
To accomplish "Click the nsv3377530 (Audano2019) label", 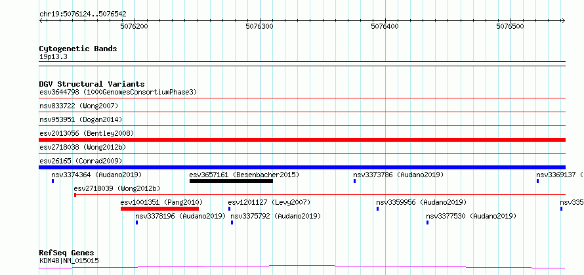I will coord(471,216).
